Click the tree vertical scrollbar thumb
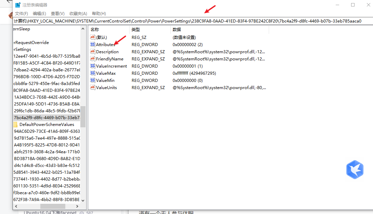 83,117
